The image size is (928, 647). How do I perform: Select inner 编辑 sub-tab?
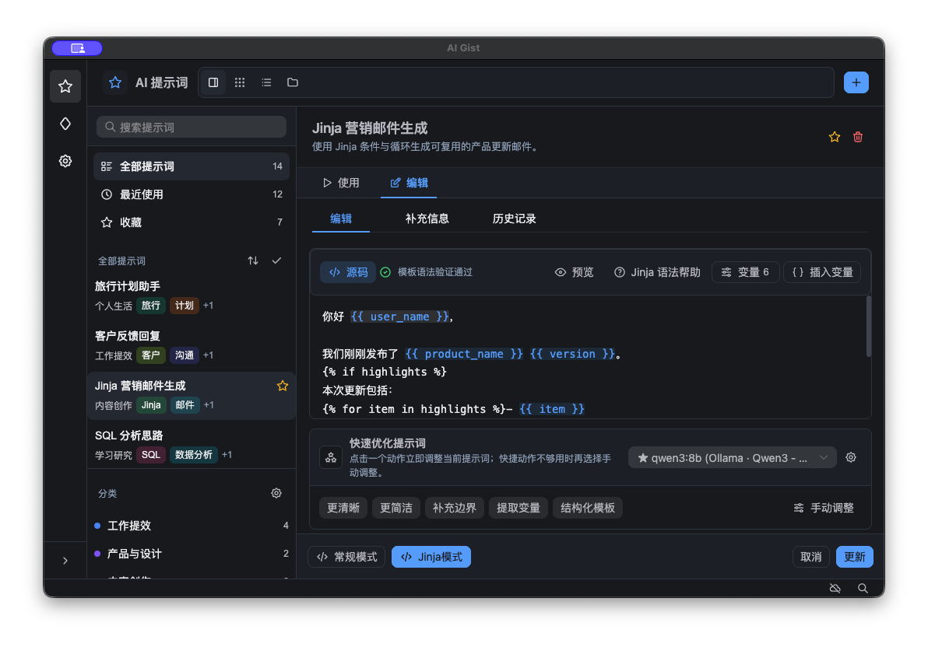(341, 219)
